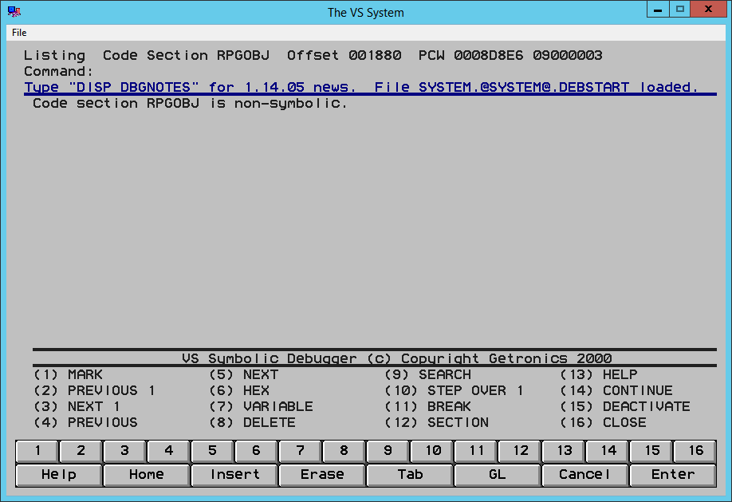This screenshot has width=732, height=502.
Task: Click function key button 2
Action: [81, 451]
